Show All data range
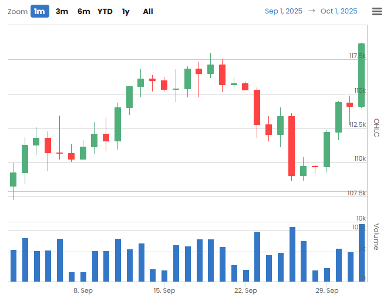This screenshot has width=387, height=298. click(148, 11)
